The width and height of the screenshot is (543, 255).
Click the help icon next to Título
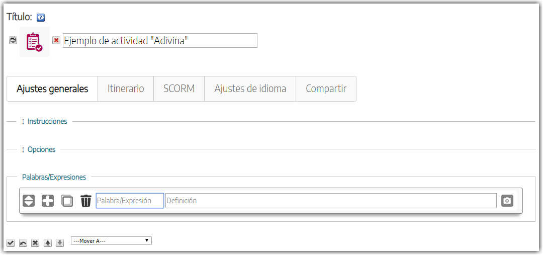point(41,18)
